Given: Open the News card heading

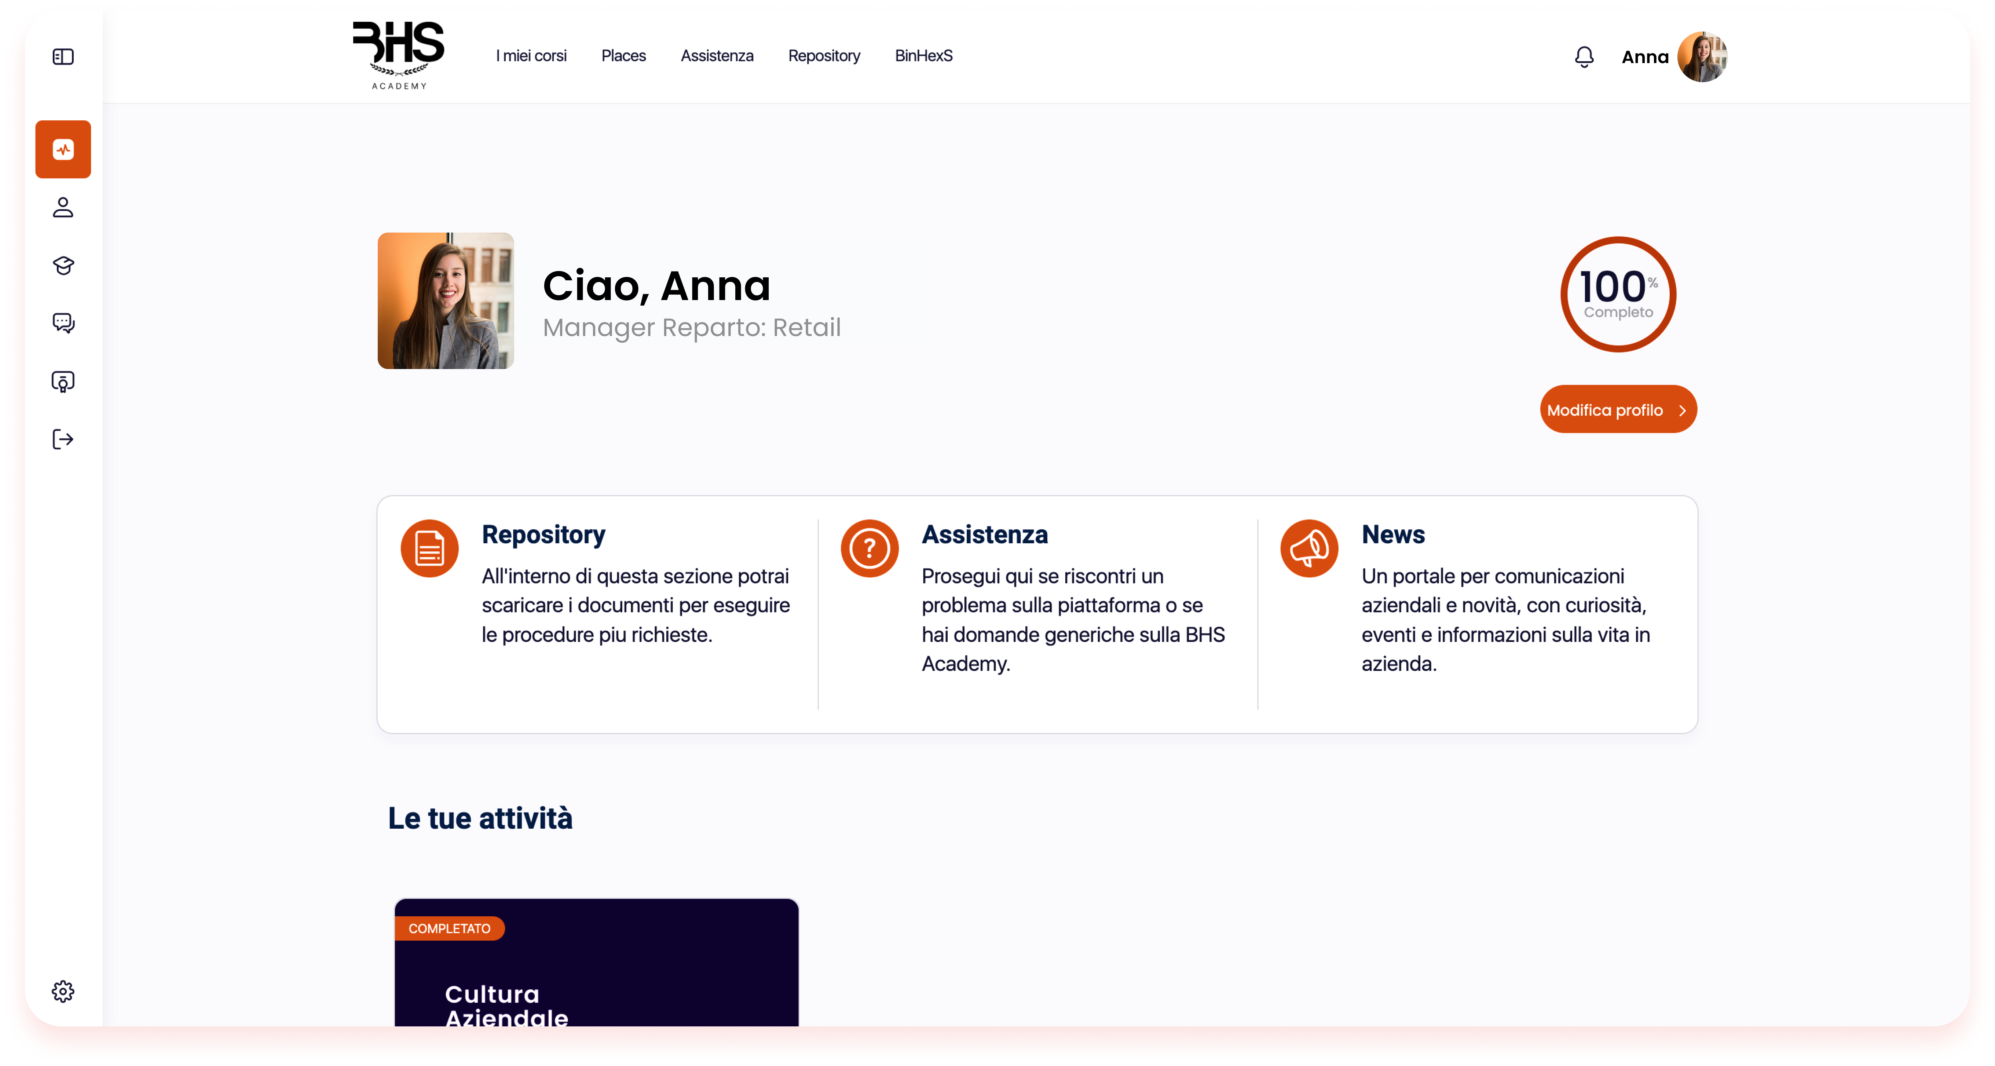Looking at the screenshot, I should pyautogui.click(x=1392, y=534).
